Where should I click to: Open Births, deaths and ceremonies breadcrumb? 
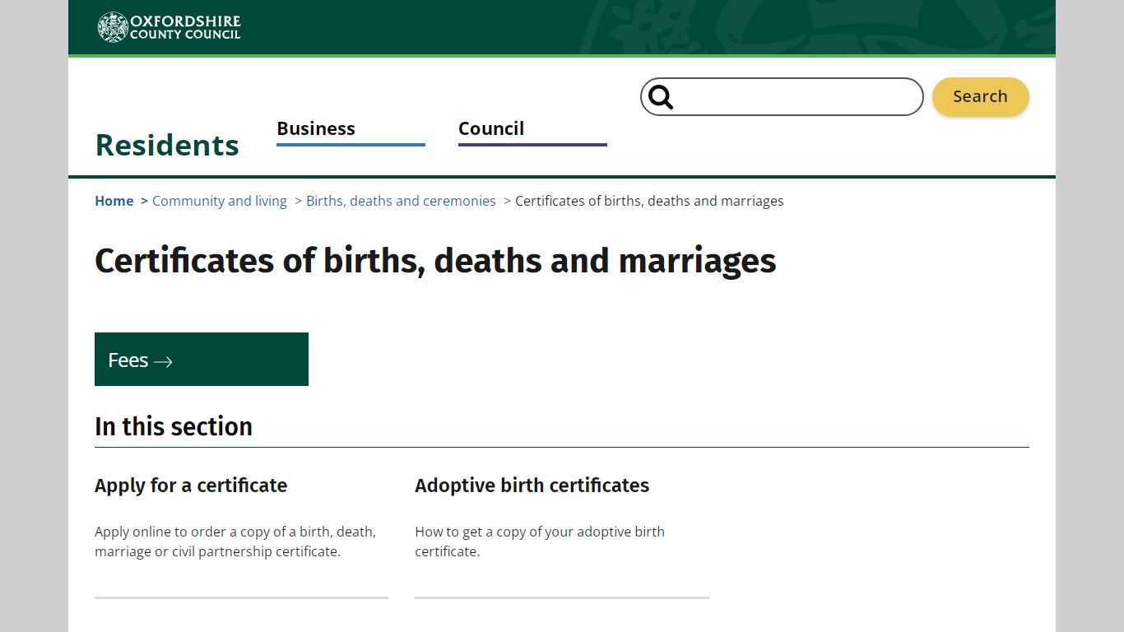coord(401,201)
